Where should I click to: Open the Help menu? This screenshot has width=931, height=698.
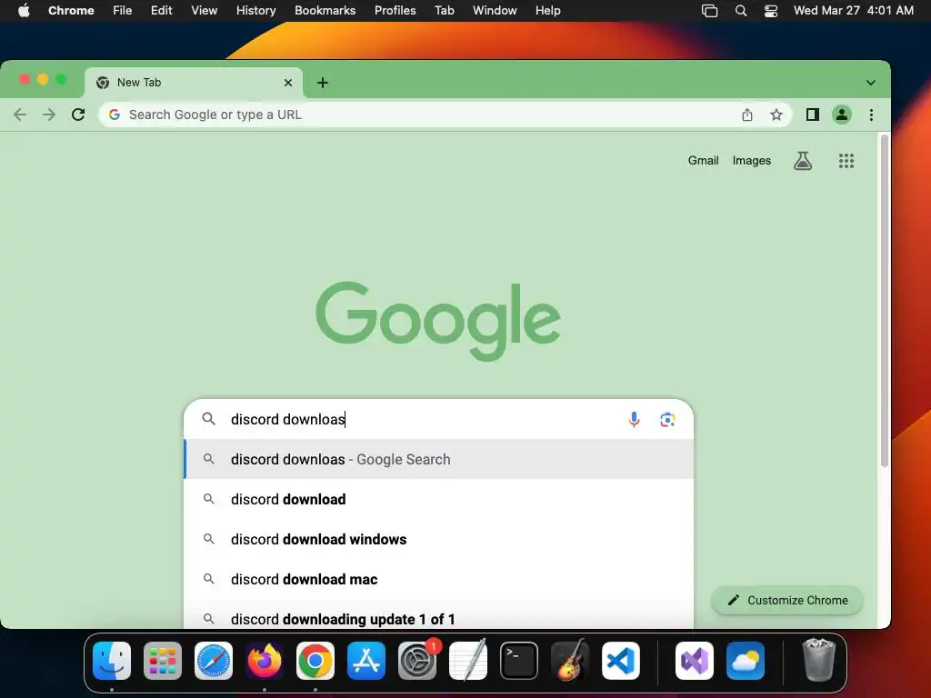[547, 10]
